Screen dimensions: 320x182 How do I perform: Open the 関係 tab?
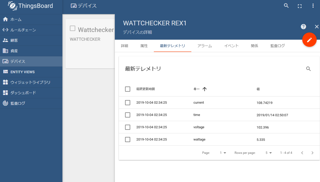tap(254, 46)
